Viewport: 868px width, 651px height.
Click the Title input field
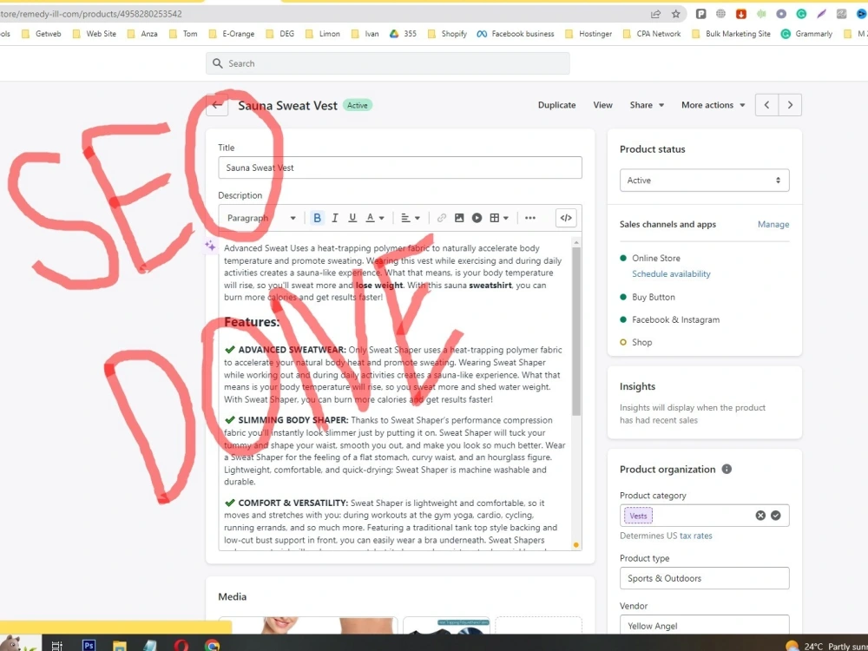(399, 168)
